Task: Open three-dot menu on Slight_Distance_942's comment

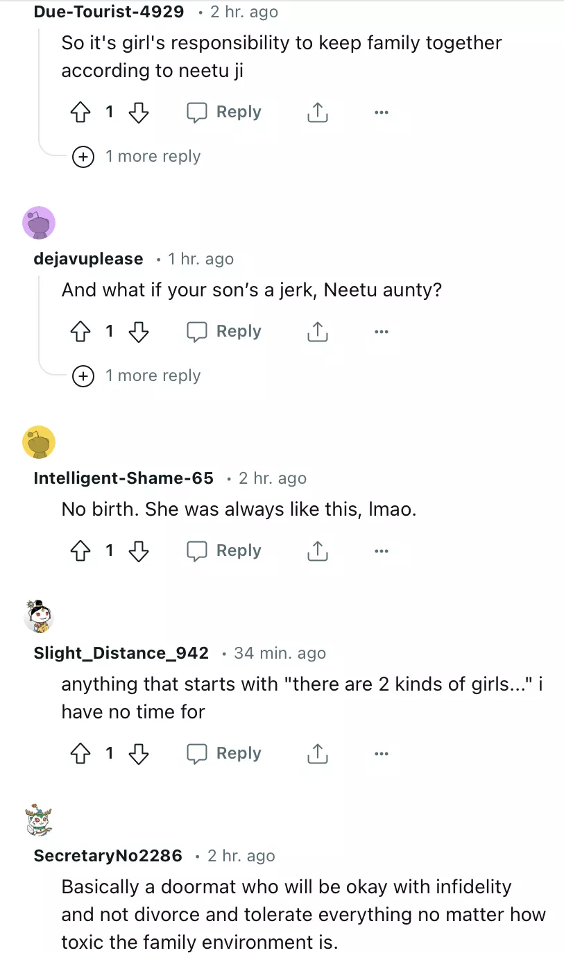Action: click(381, 754)
